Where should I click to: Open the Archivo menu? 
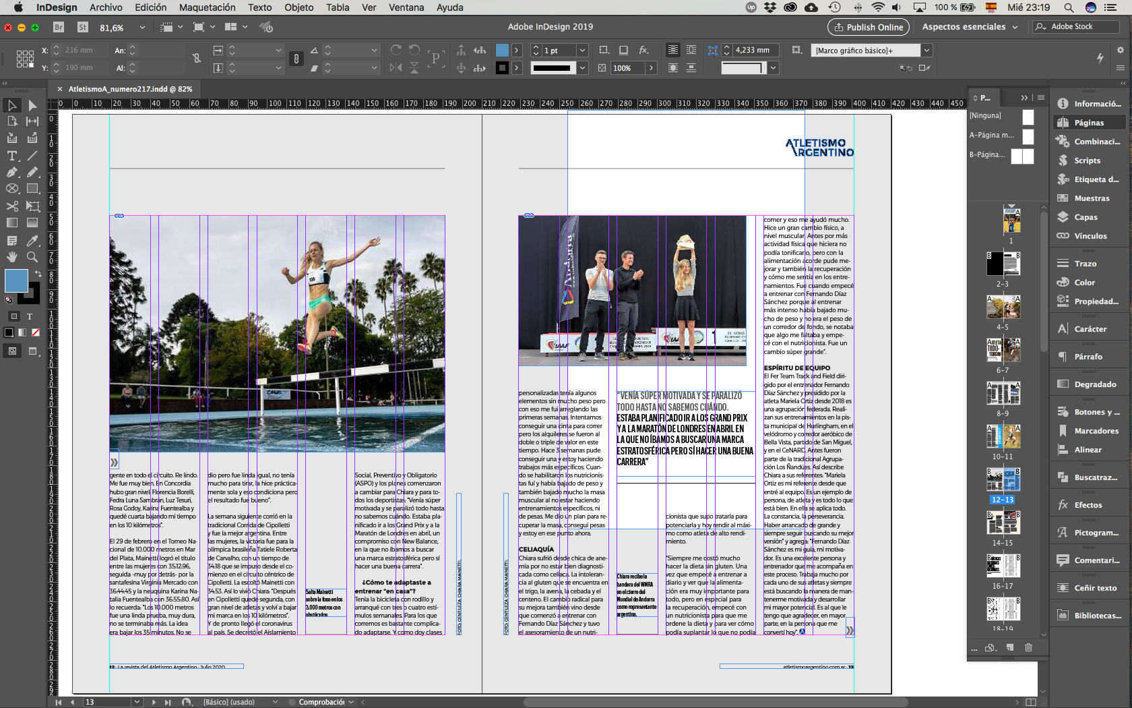pyautogui.click(x=106, y=7)
